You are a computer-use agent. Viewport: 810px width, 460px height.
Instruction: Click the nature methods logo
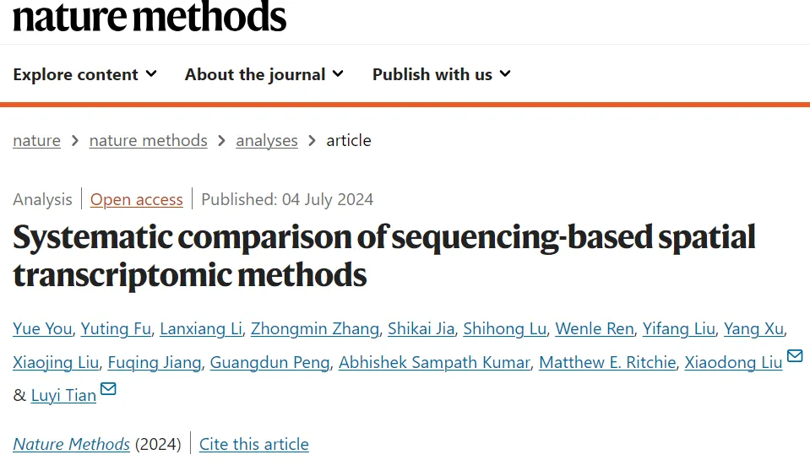coord(149,16)
